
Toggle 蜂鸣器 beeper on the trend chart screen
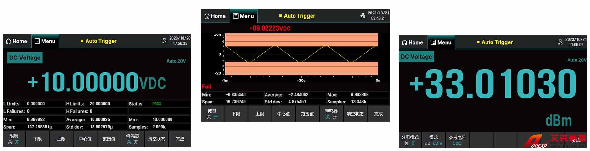(331, 114)
